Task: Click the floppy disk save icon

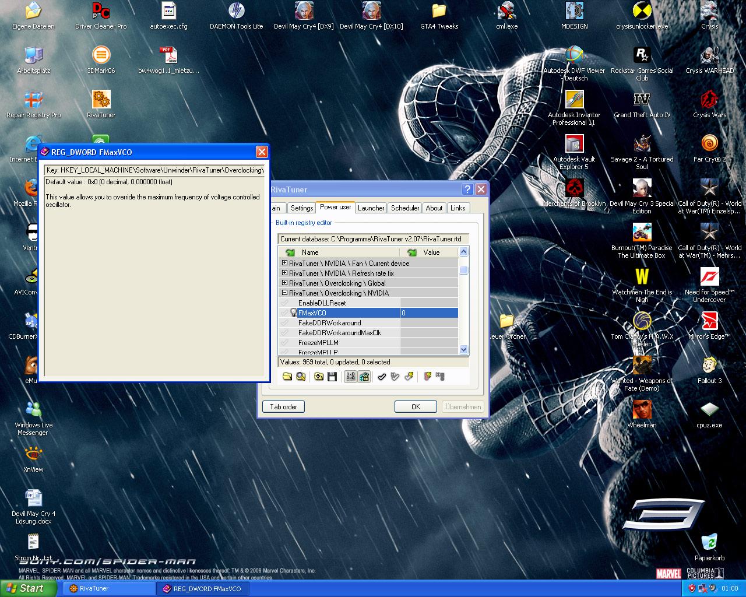Action: pyautogui.click(x=332, y=377)
